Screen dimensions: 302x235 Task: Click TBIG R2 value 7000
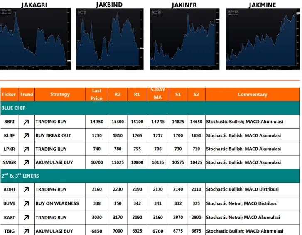118,231
